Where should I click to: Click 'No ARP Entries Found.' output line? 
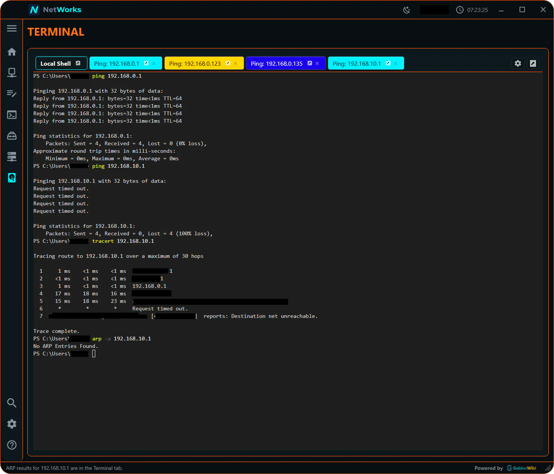pyautogui.click(x=66, y=346)
